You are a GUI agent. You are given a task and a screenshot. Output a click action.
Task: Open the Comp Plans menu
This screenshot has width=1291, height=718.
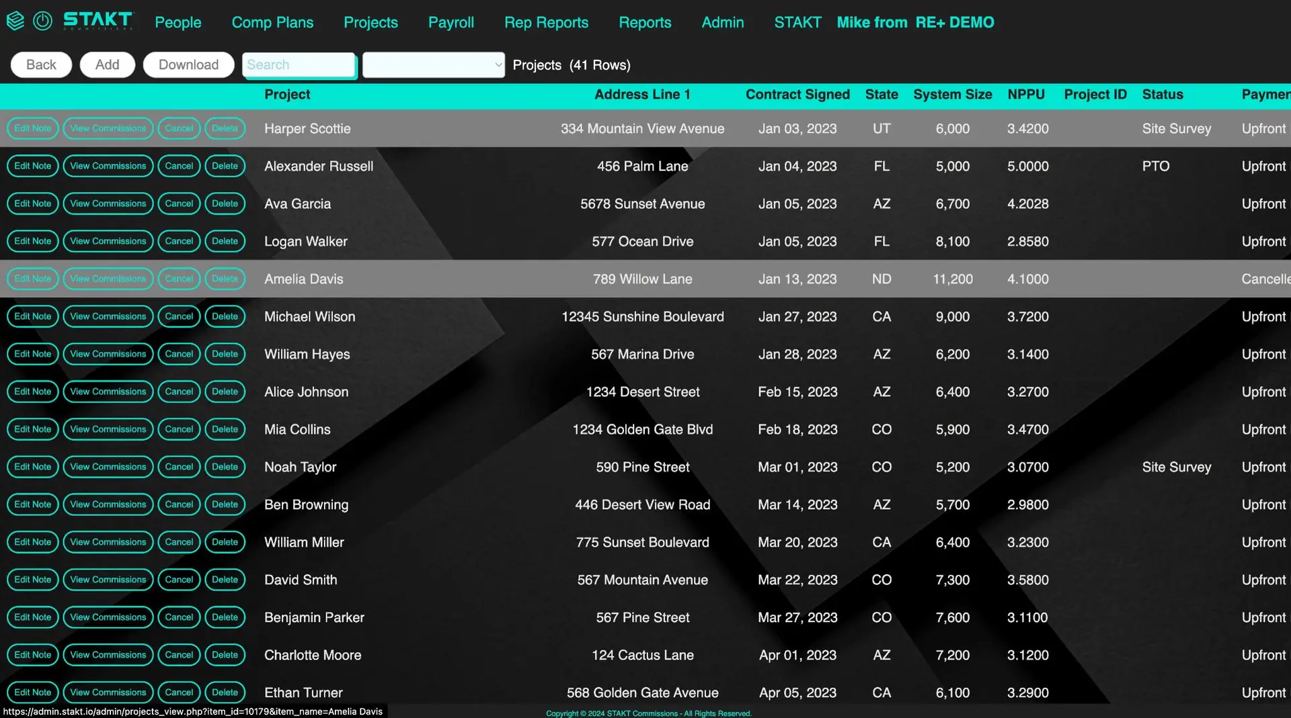point(272,22)
